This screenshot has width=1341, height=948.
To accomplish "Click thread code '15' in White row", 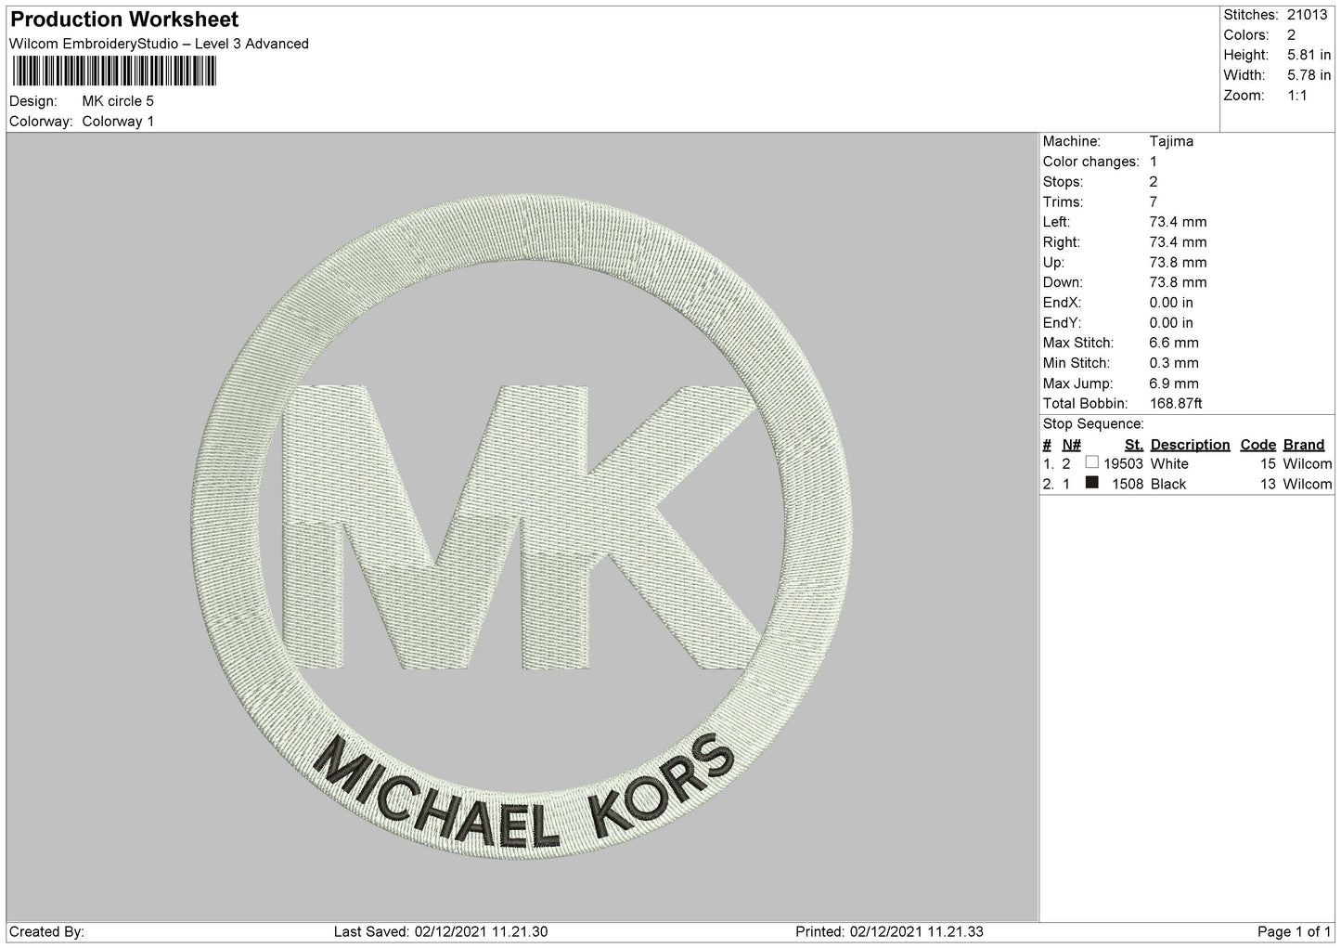I will pos(1268,463).
